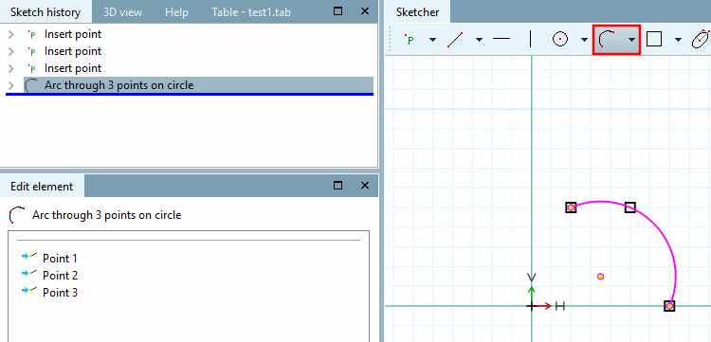Select the Insert point tool in toolbar
The height and width of the screenshot is (342, 711).
tap(410, 40)
